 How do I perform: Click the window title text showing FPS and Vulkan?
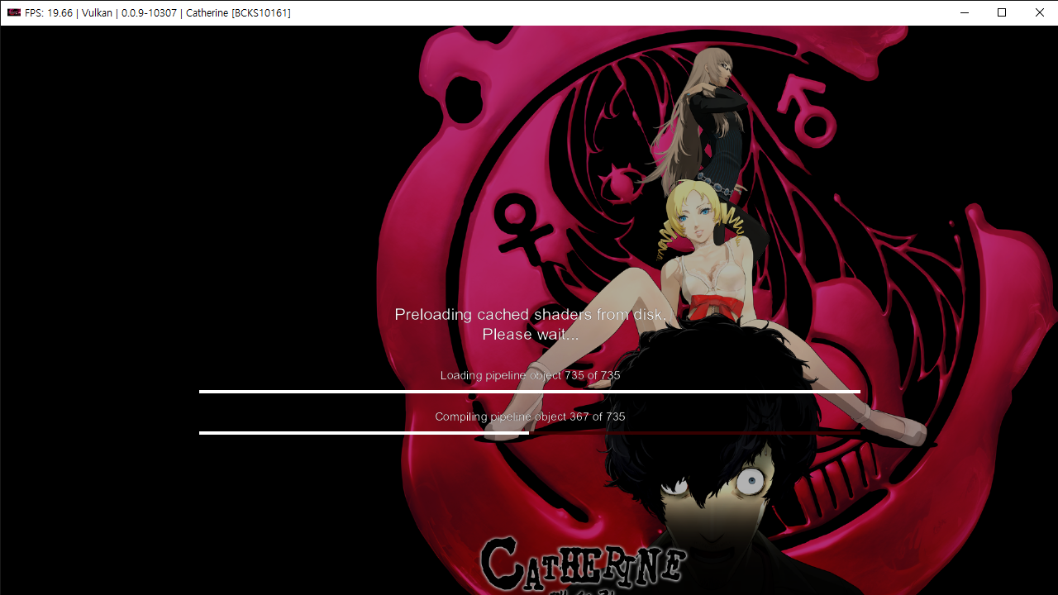(158, 13)
